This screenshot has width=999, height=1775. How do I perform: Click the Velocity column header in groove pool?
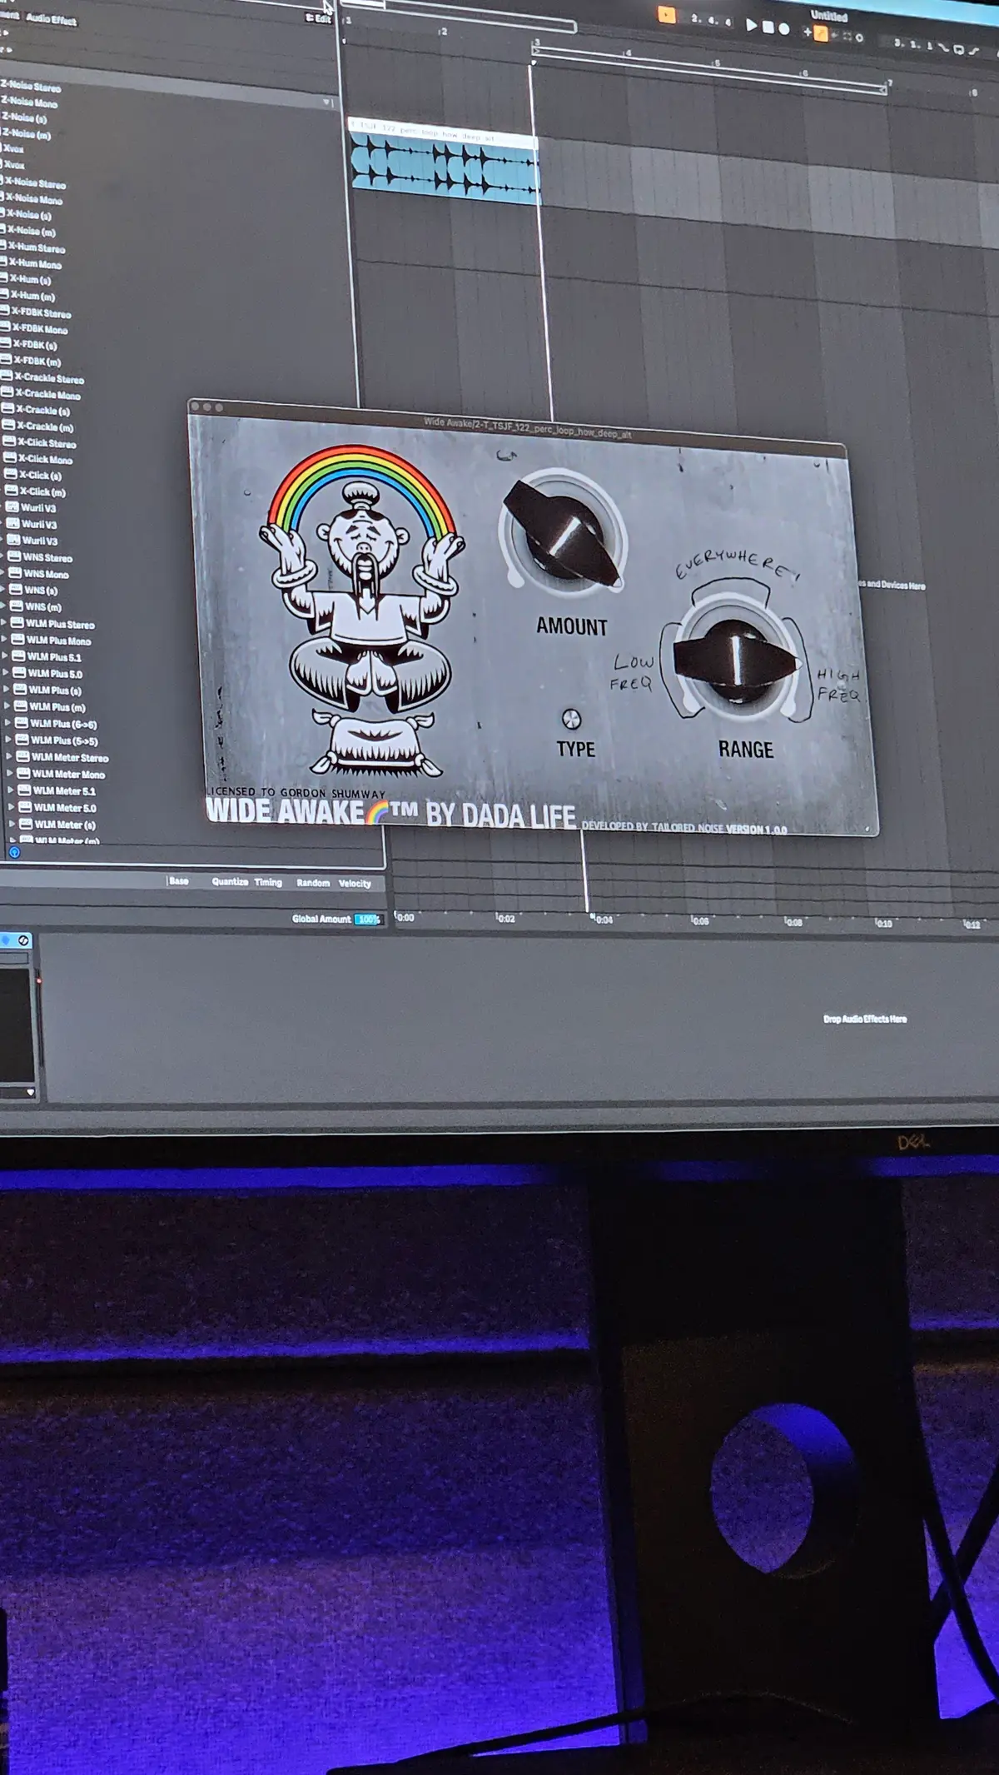pyautogui.click(x=355, y=883)
